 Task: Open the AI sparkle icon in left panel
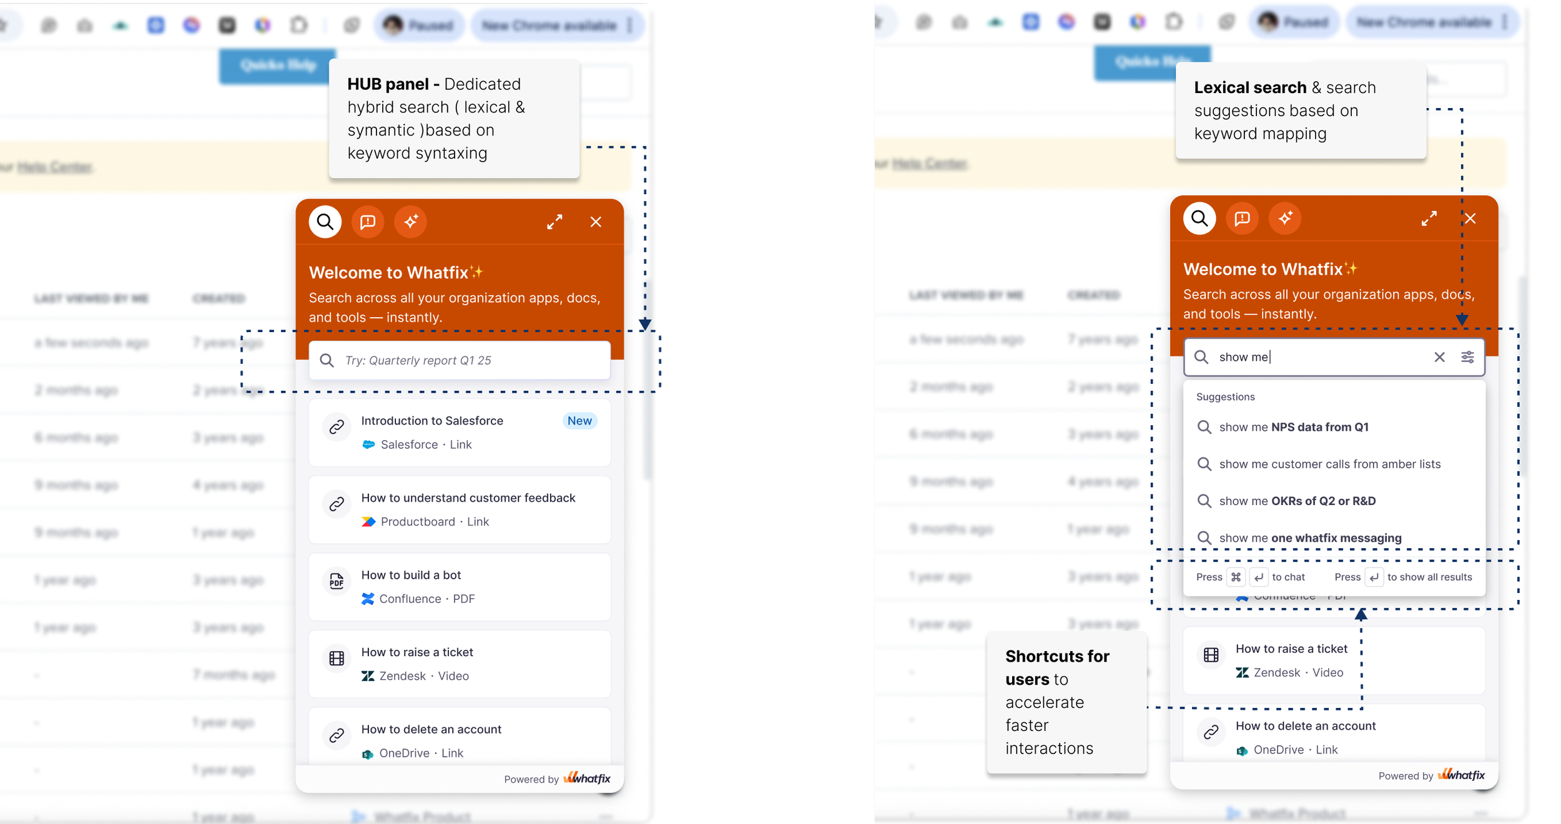[410, 222]
